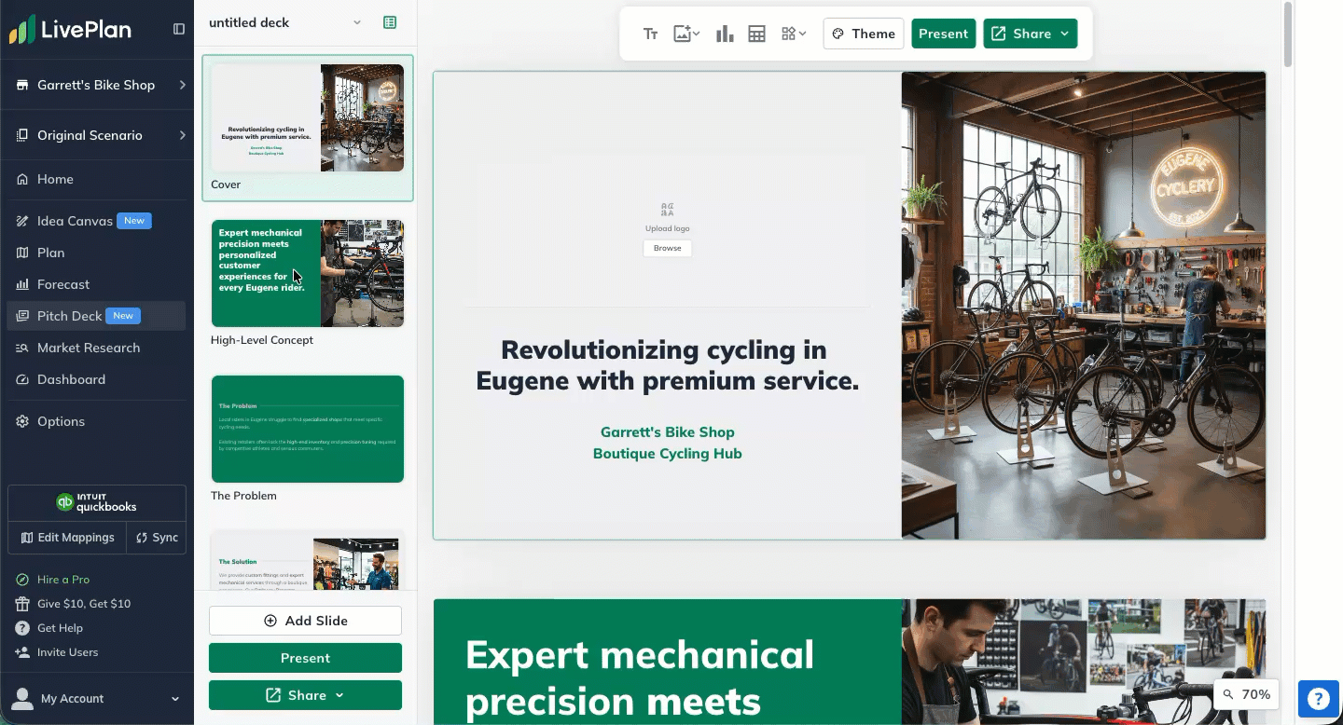Click the 70% zoom control
This screenshot has width=1343, height=725.
pos(1245,694)
